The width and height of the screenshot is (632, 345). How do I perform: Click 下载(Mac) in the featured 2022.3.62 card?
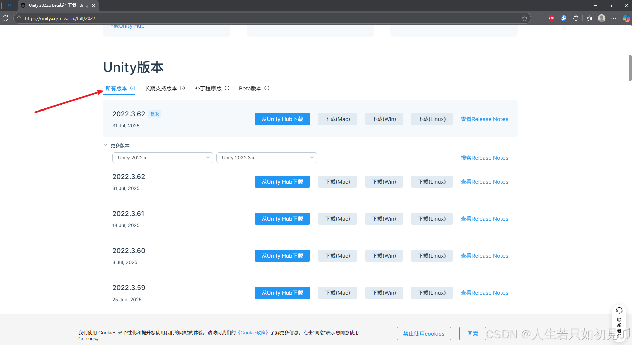[x=338, y=119]
